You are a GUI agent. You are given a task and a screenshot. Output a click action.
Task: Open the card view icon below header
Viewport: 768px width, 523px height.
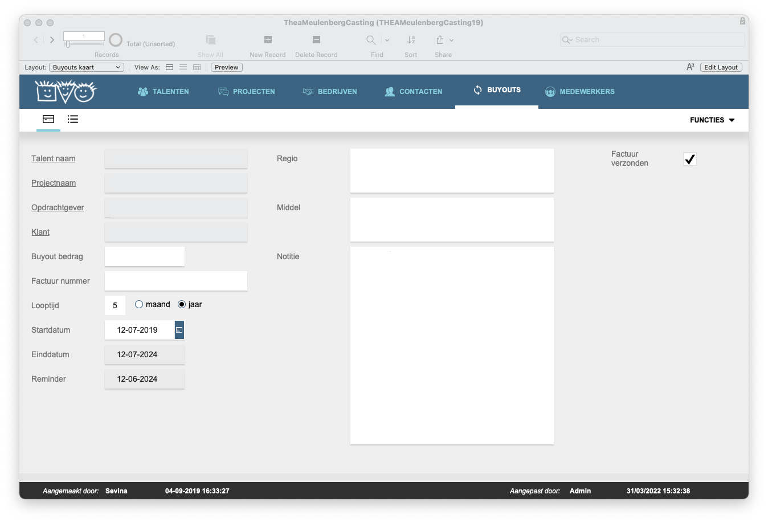point(48,119)
